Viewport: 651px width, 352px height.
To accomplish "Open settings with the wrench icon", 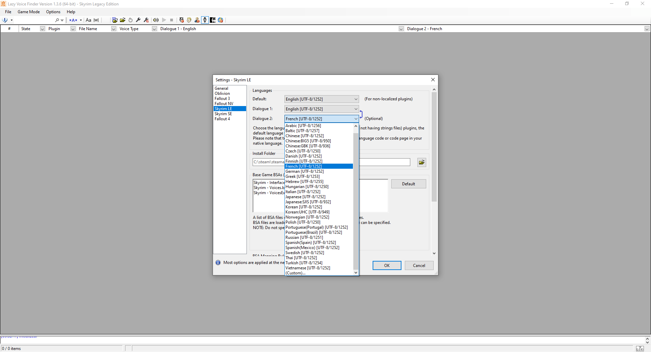I will (138, 20).
